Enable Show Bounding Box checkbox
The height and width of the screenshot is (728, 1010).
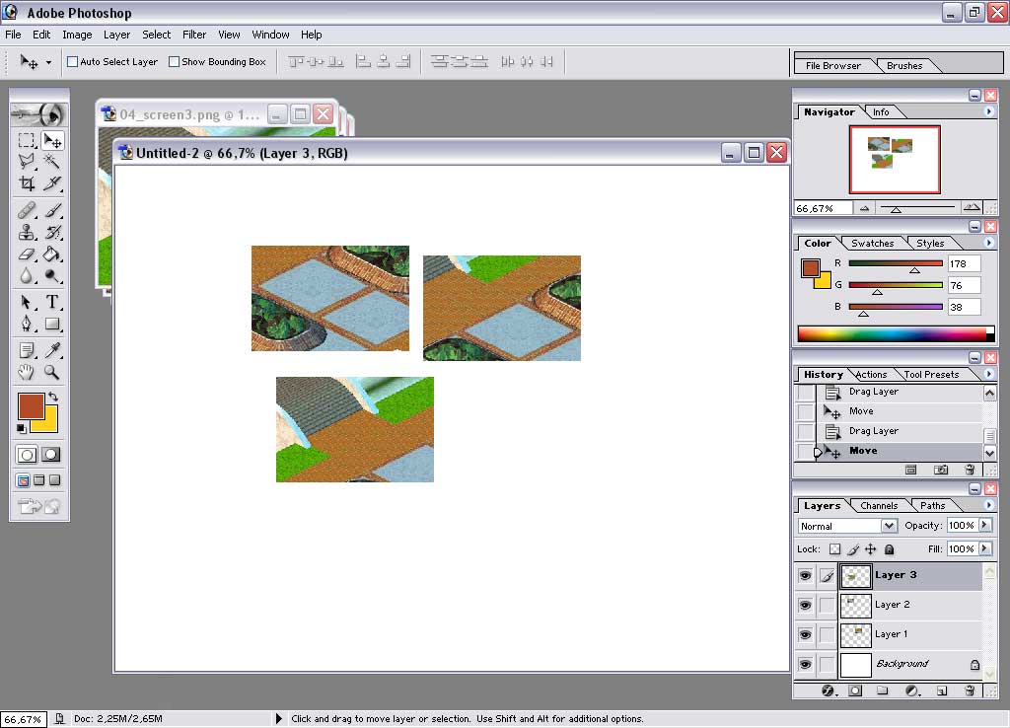(174, 62)
